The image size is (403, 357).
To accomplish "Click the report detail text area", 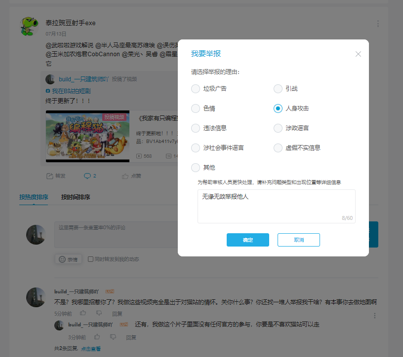I will [276, 206].
